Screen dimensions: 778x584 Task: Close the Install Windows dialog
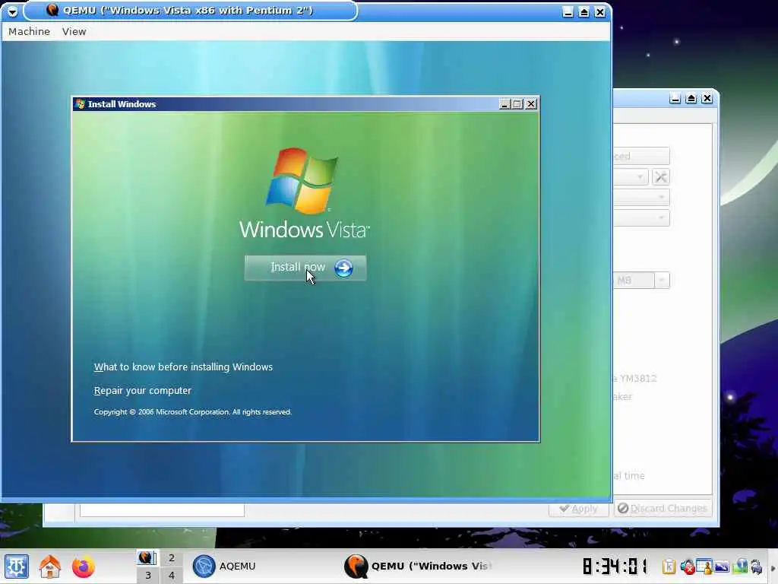tap(531, 104)
